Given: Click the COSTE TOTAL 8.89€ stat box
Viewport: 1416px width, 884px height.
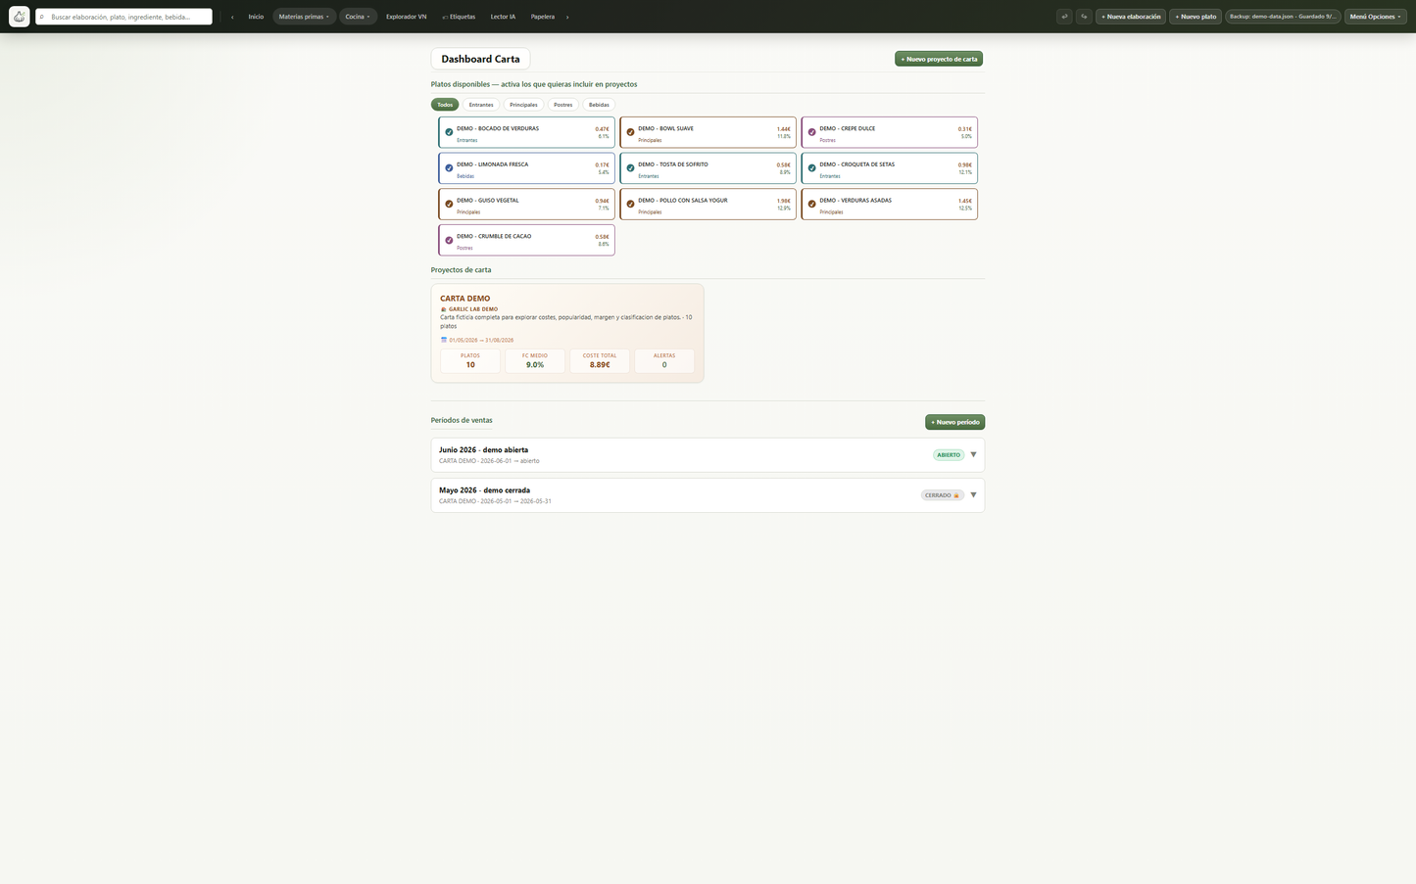Looking at the screenshot, I should (600, 360).
